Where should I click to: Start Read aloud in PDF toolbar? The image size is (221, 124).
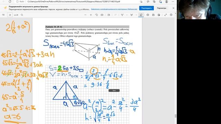click(x=115, y=15)
